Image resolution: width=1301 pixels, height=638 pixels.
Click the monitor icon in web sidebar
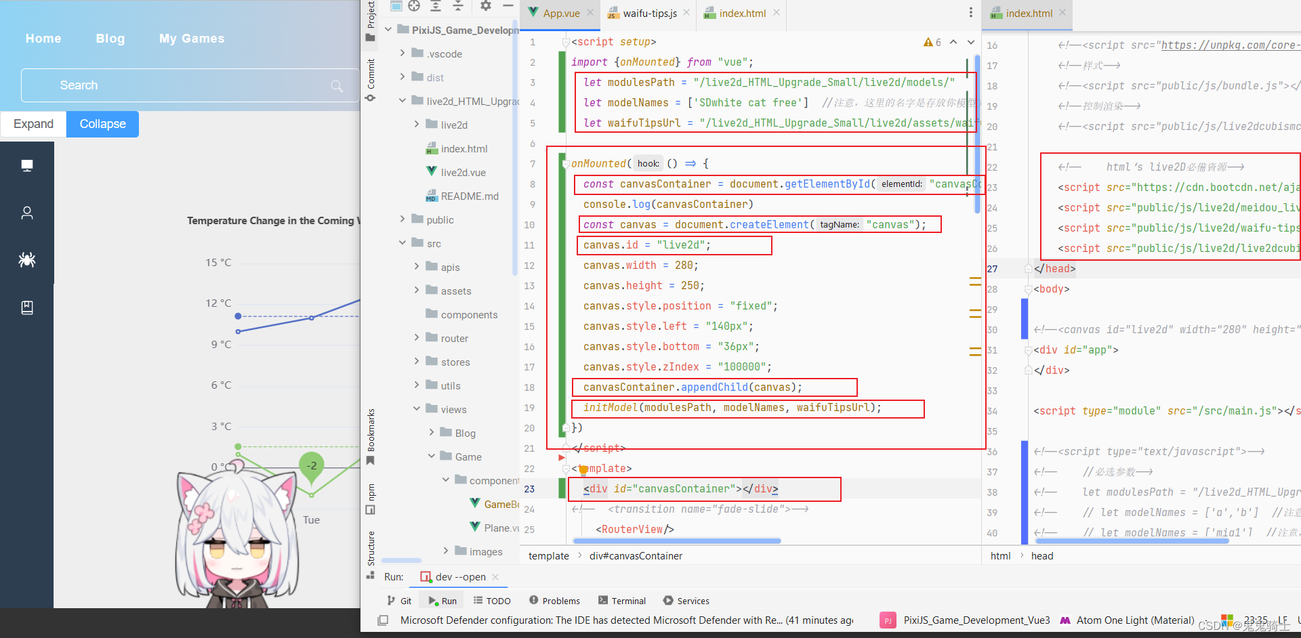27,165
